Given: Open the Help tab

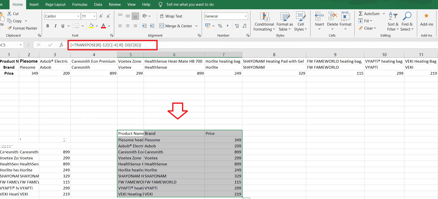Looking at the screenshot, I should [x=146, y=5].
